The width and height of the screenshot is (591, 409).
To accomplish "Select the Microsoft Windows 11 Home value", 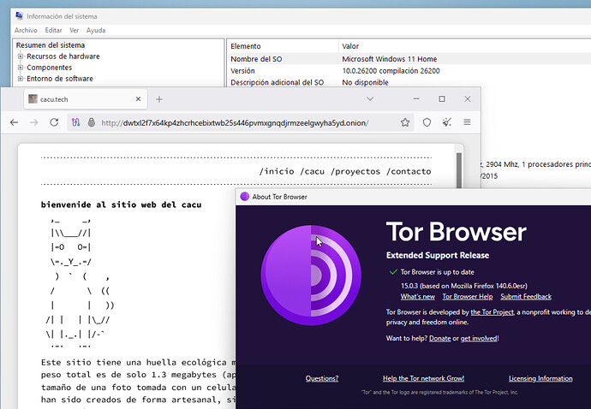I will tap(390, 59).
